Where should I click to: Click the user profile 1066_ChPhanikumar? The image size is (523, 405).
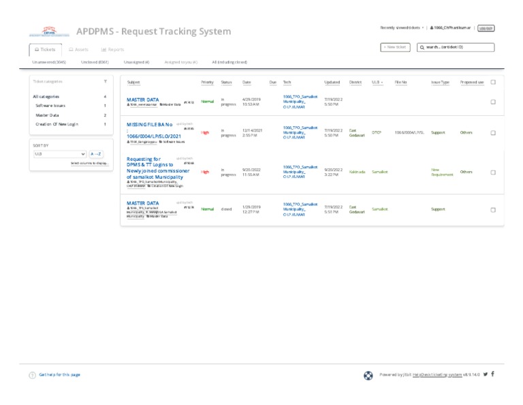[450, 28]
